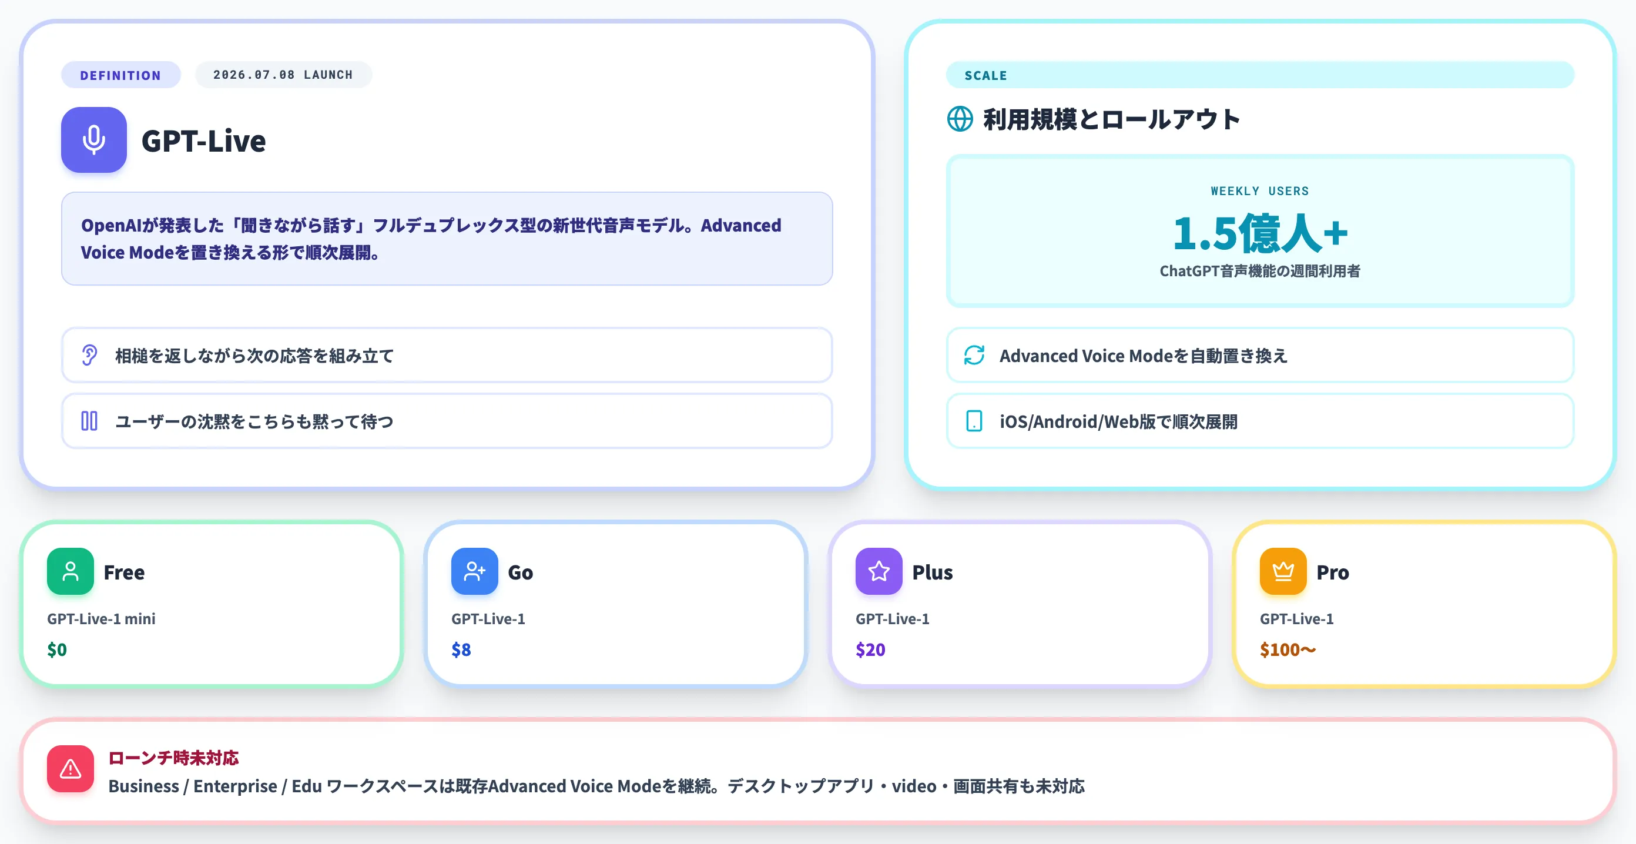
Task: Click the blue user-plus icon on Go card
Action: (474, 571)
